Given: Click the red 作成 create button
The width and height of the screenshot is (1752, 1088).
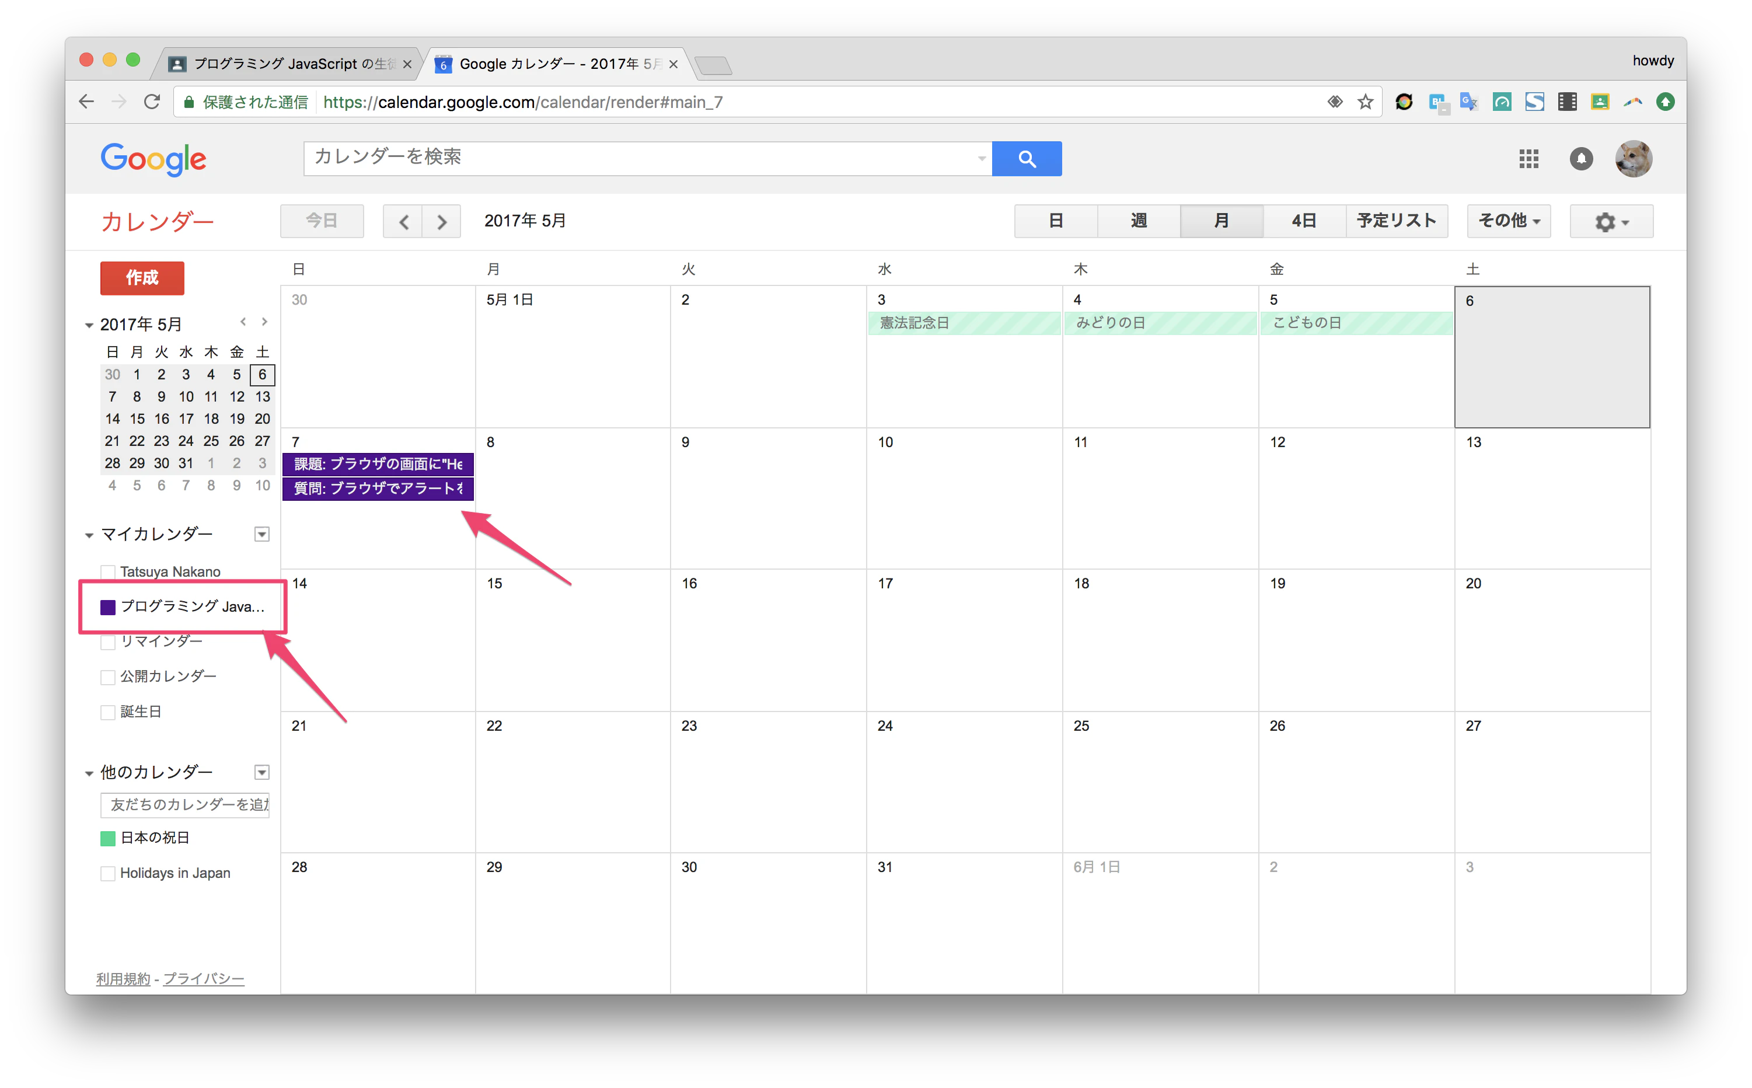Looking at the screenshot, I should 142,278.
